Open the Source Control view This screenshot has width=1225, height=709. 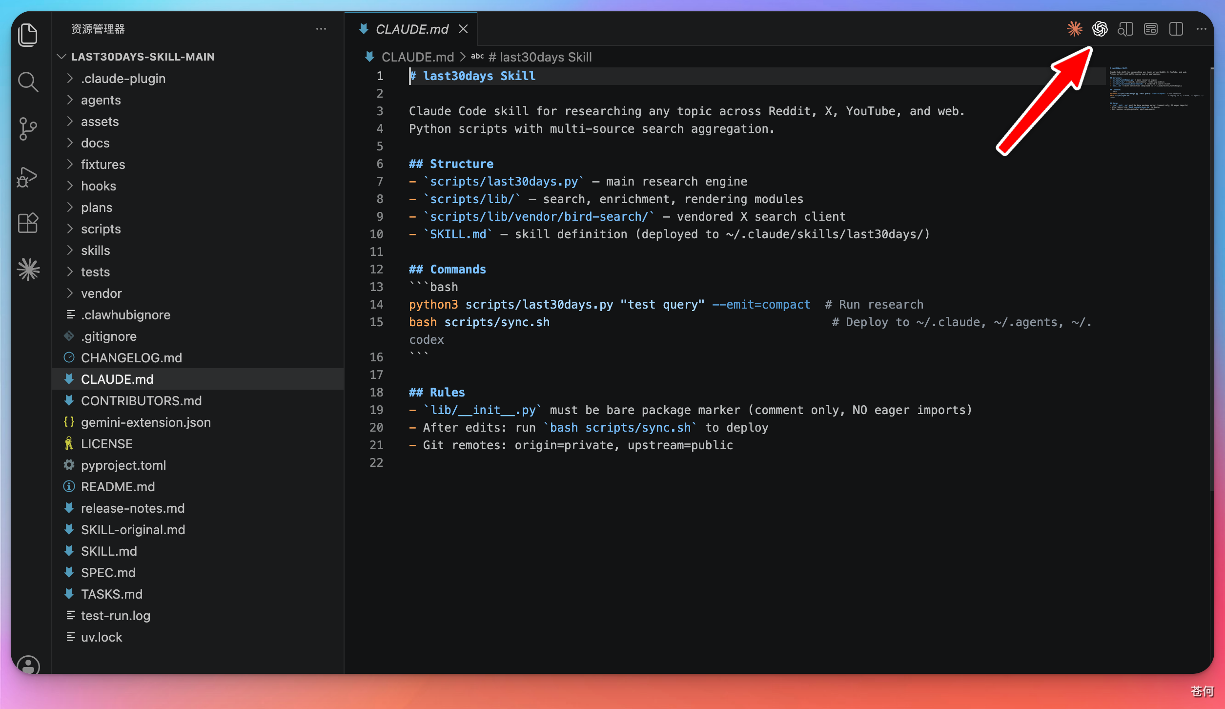[x=28, y=129]
